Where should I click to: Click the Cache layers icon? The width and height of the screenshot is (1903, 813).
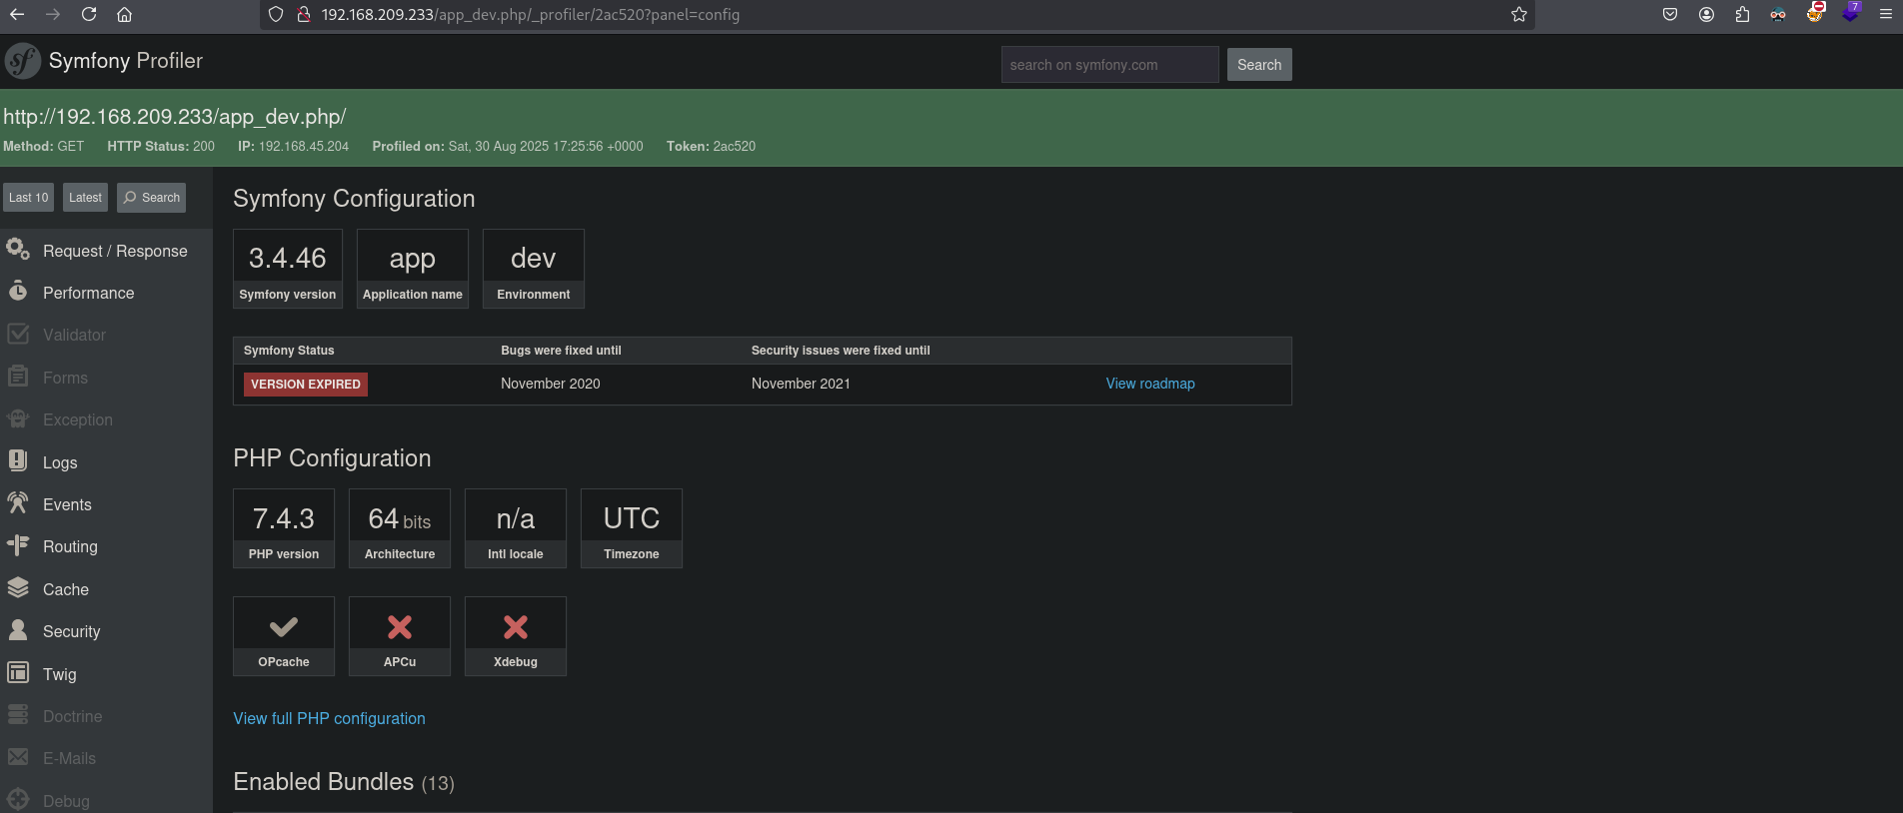[18, 588]
